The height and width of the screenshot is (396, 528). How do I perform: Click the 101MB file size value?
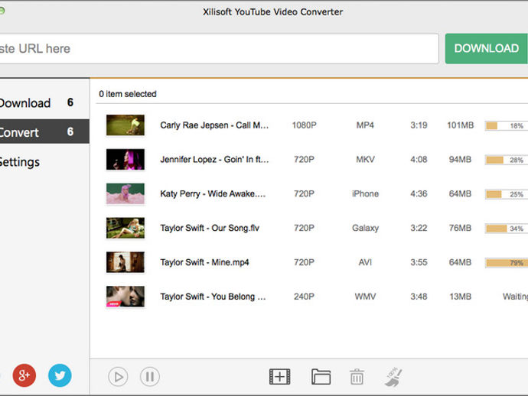coord(461,125)
